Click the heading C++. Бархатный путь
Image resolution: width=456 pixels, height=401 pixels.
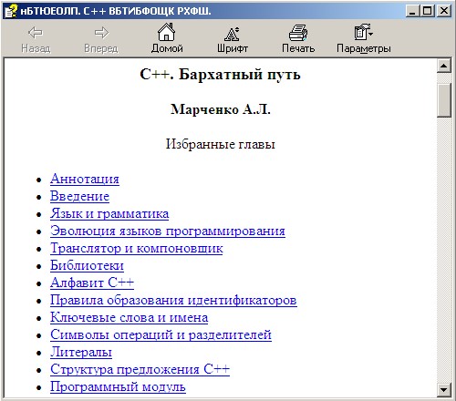220,74
